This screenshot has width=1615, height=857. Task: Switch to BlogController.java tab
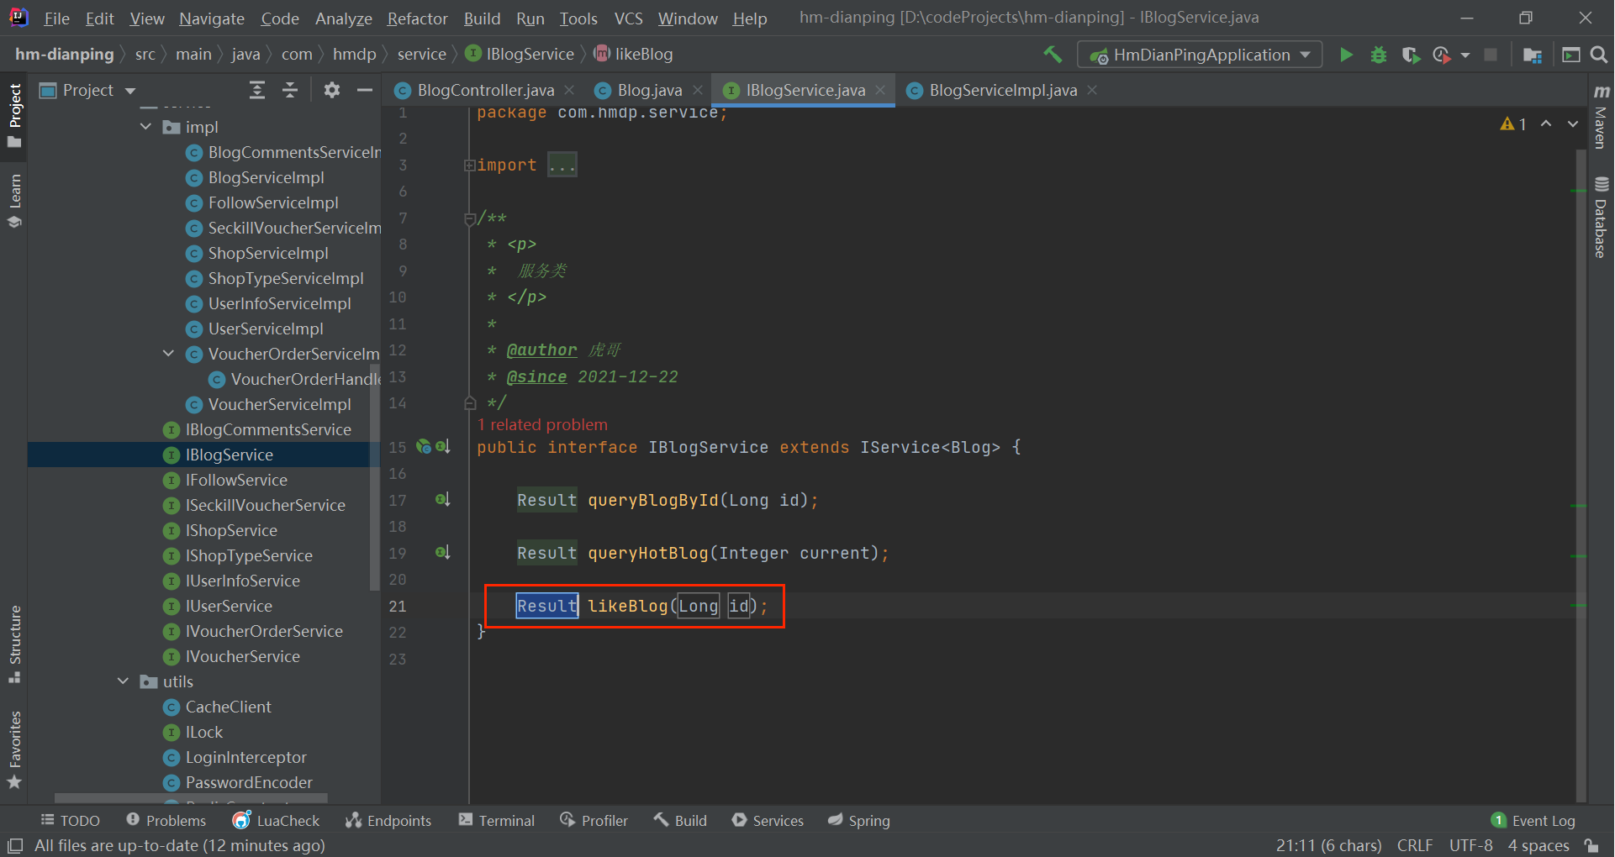click(x=485, y=90)
